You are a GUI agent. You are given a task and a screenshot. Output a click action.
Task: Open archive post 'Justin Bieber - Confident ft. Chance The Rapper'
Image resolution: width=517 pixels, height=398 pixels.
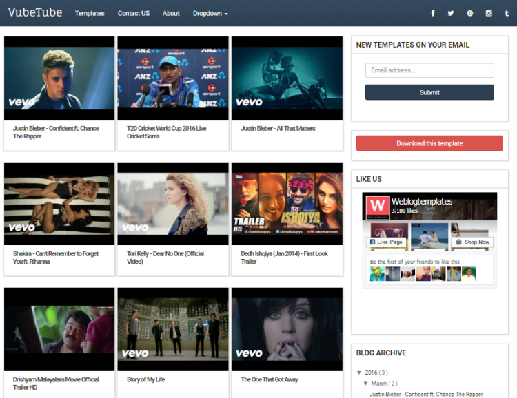coord(426,394)
